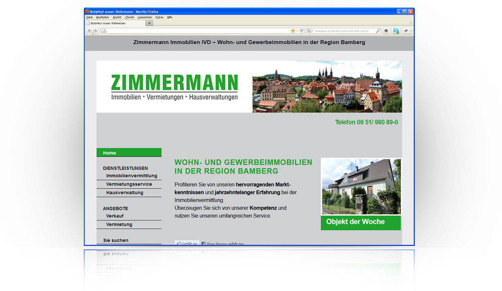Open the Datei menu
Image resolution: width=502 pixels, height=291 pixels.
tap(89, 17)
